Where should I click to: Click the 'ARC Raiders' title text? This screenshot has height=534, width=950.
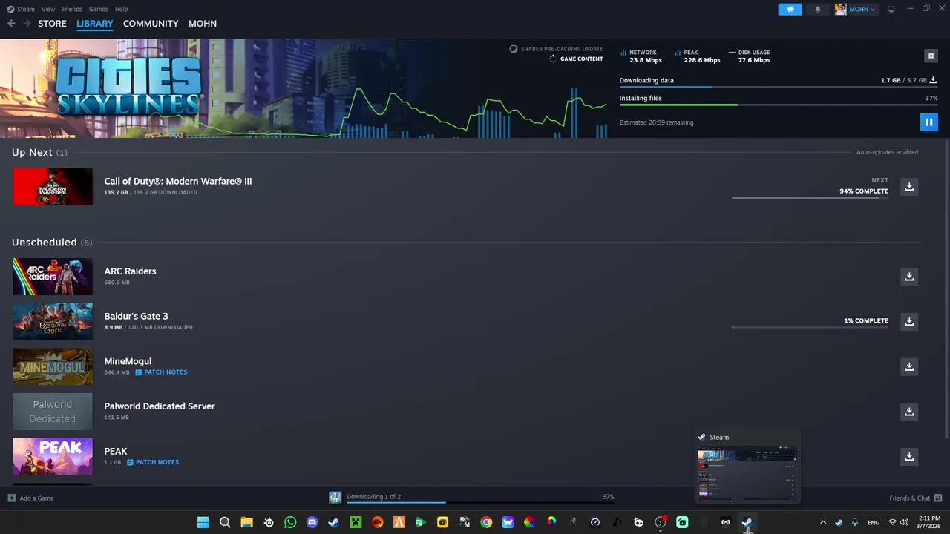pos(130,271)
